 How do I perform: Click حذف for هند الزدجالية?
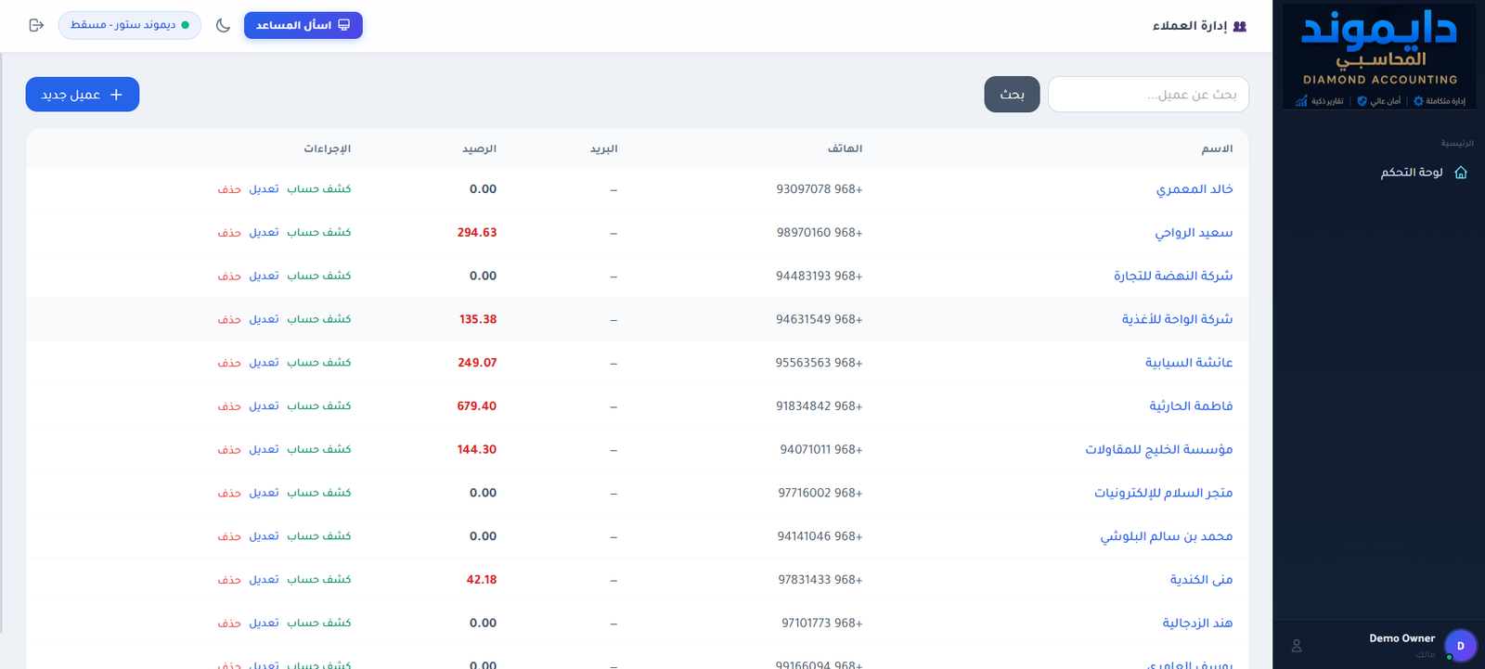pos(229,624)
